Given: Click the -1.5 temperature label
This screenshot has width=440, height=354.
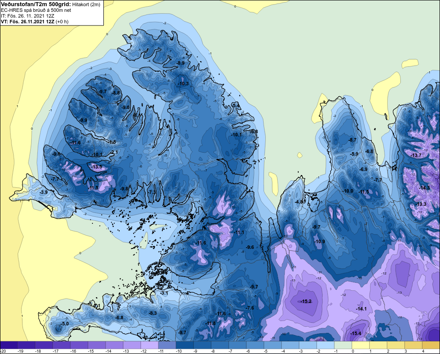Looking at the screenshot, I should (x=112, y=142).
